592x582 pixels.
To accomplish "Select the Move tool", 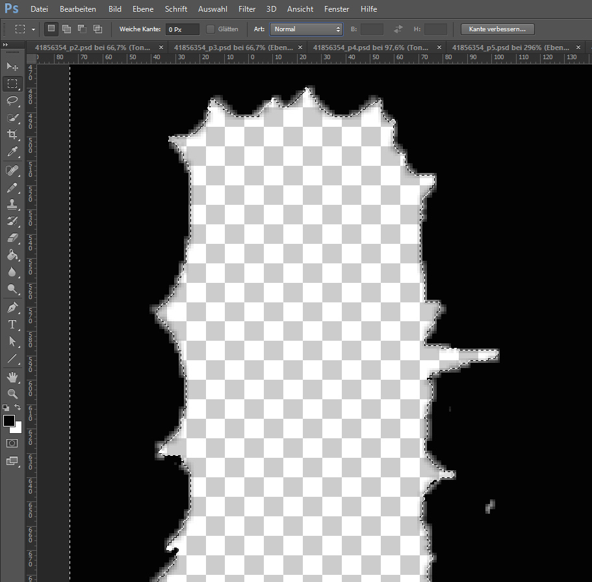I will coord(13,66).
